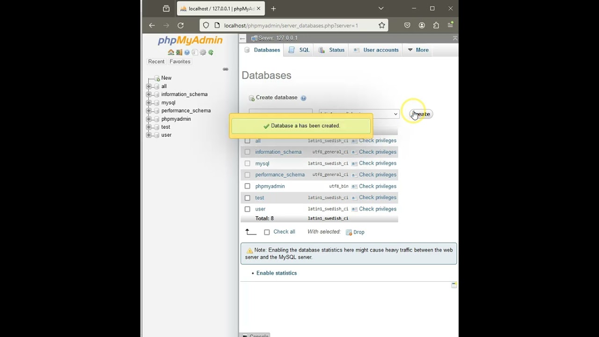The image size is (599, 337).
Task: Tick the checkbox for information_schema database
Action: (x=248, y=152)
